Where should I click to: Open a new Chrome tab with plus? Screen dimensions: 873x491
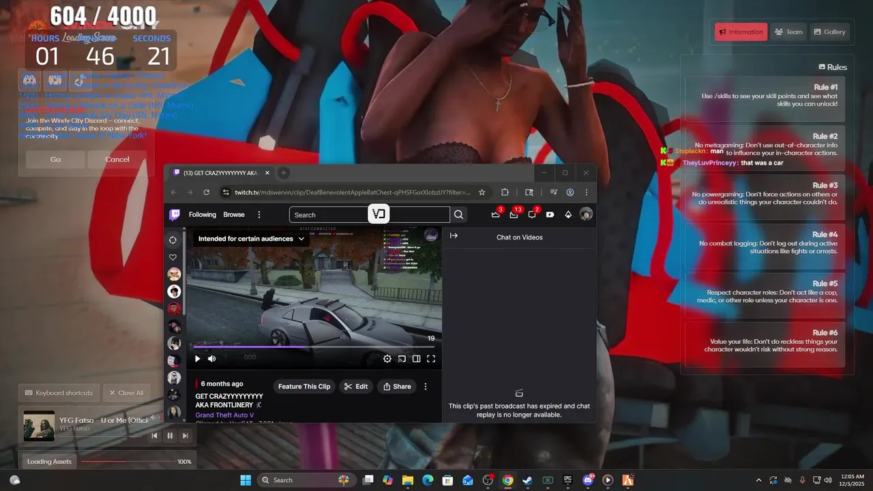284,173
